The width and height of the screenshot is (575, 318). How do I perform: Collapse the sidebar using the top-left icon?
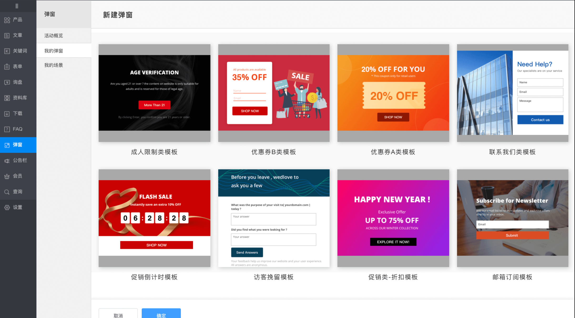18,6
